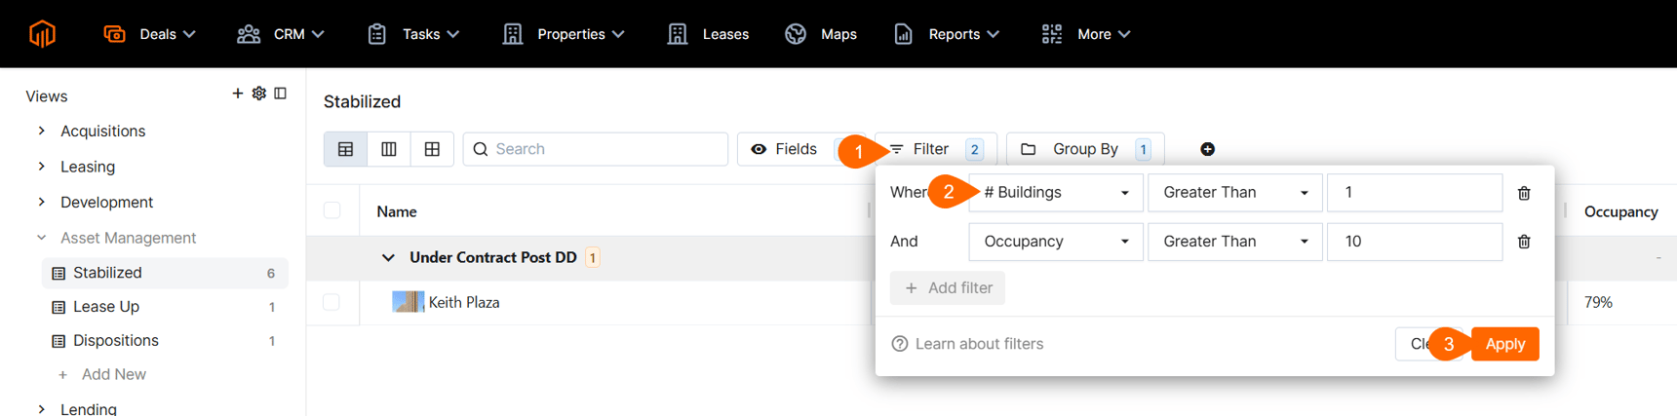Switch to grid card layout
The width and height of the screenshot is (1677, 416).
pos(432,149)
